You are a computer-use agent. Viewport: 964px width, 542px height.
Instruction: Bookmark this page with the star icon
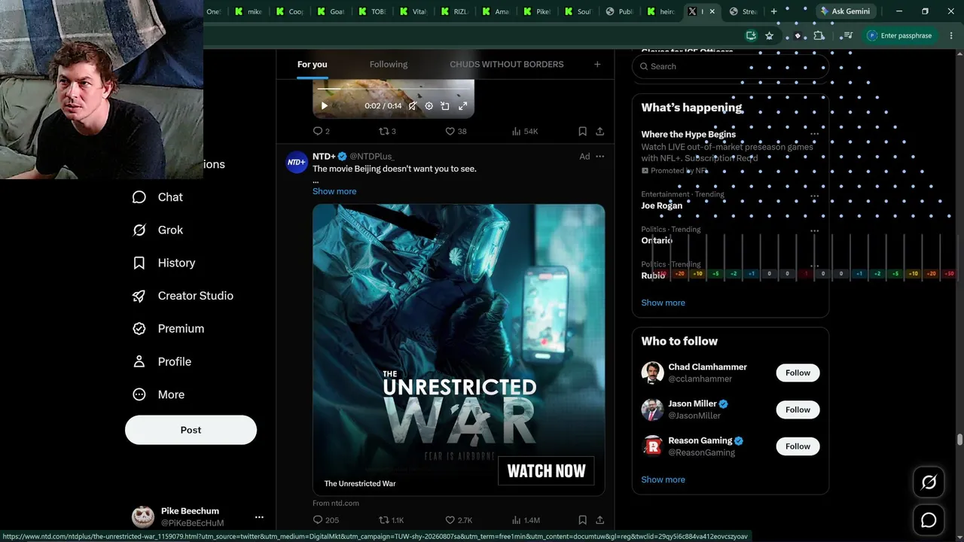coord(769,35)
